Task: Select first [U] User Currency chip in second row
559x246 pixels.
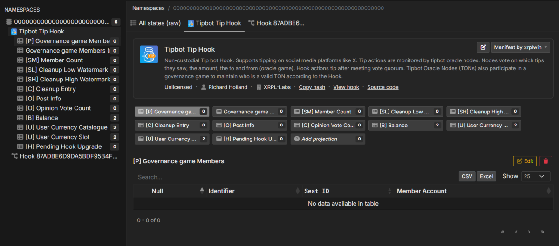Action: pyautogui.click(x=484, y=125)
